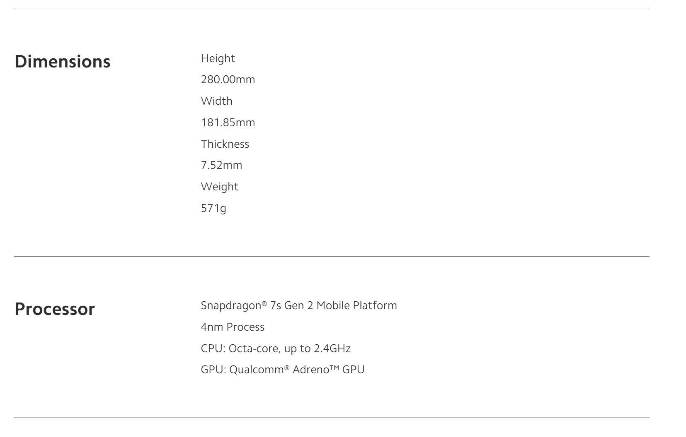The image size is (686, 437).
Task: Click the GPU Qualcomm Adreno line
Action: pos(282,370)
